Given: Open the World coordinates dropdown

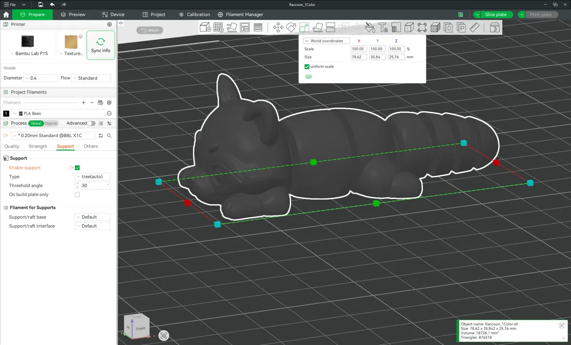Looking at the screenshot, I should [x=327, y=41].
